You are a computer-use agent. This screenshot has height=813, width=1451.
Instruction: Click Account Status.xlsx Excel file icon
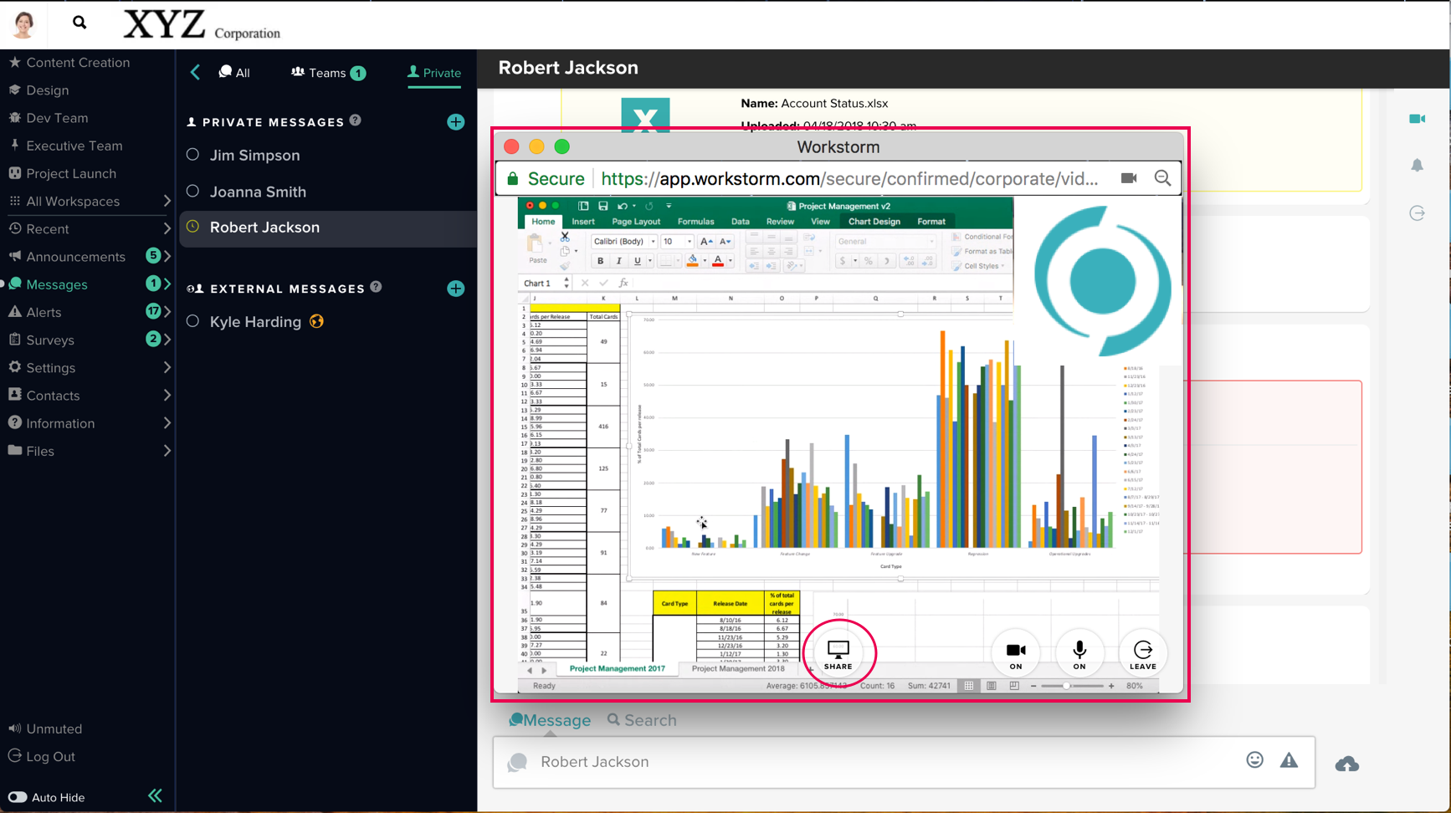tap(645, 115)
